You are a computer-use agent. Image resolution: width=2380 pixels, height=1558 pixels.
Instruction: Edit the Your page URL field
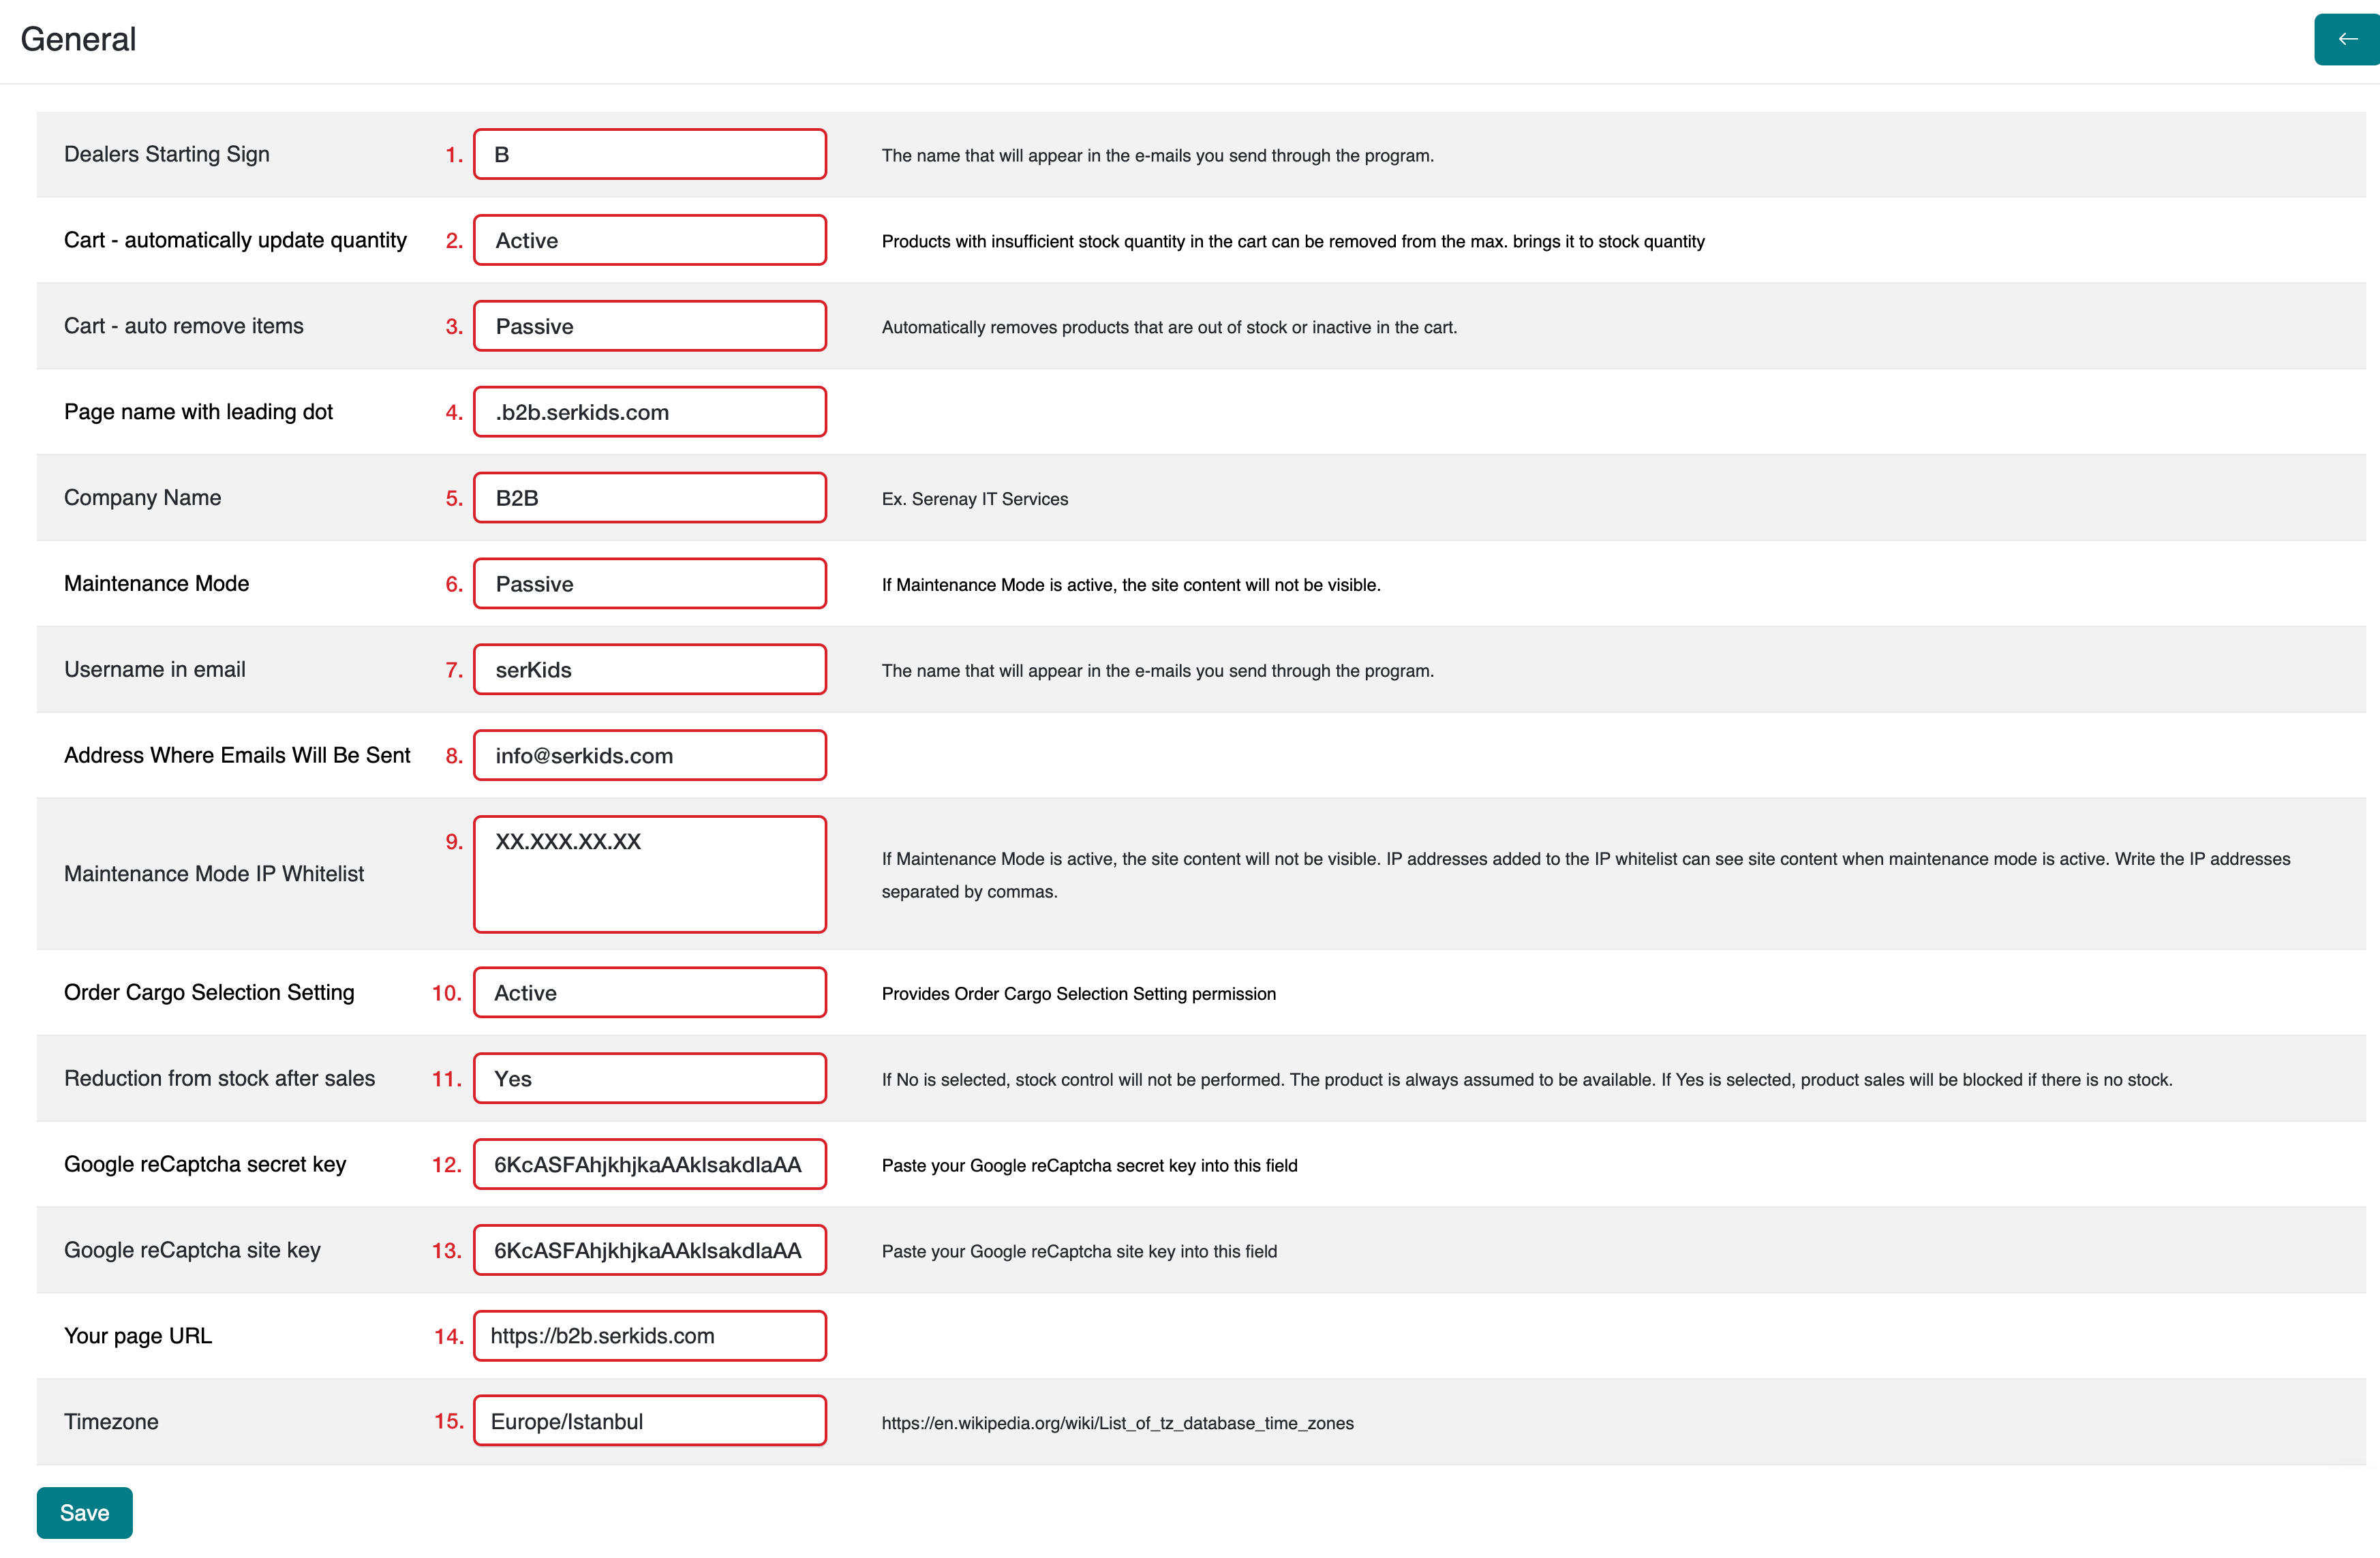point(649,1336)
